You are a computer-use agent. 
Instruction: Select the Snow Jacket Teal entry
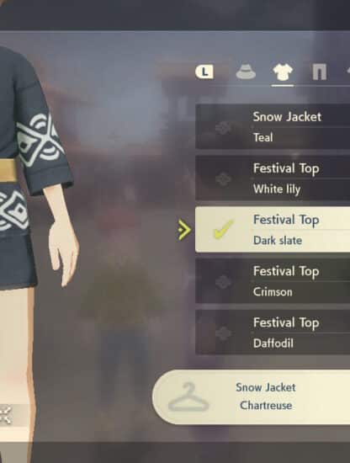point(273,126)
